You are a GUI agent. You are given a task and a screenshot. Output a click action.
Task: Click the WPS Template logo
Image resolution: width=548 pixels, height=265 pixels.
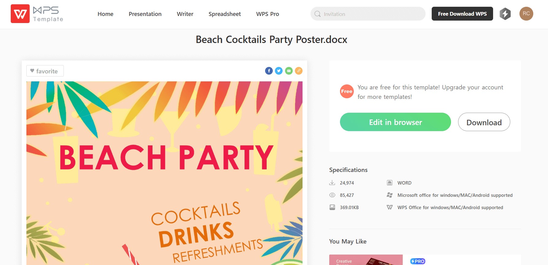click(x=37, y=14)
